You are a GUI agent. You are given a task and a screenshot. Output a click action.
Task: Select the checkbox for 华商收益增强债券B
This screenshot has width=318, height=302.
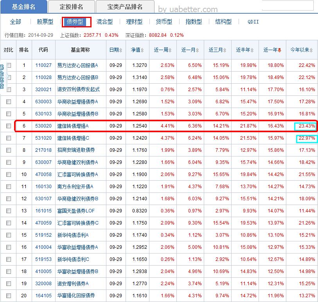point(9,114)
